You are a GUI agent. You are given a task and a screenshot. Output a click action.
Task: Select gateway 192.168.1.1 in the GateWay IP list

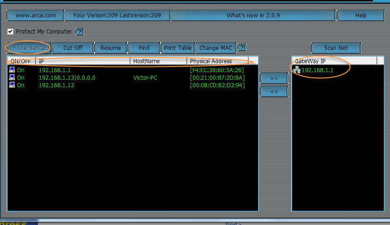(317, 70)
